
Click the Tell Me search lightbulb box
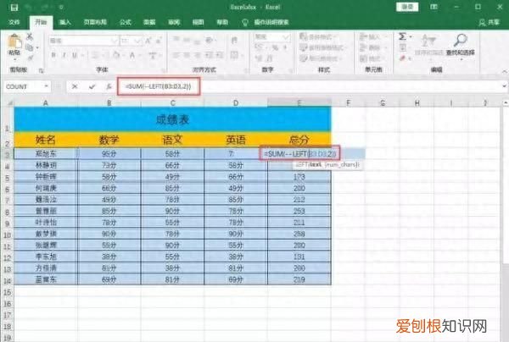click(266, 22)
